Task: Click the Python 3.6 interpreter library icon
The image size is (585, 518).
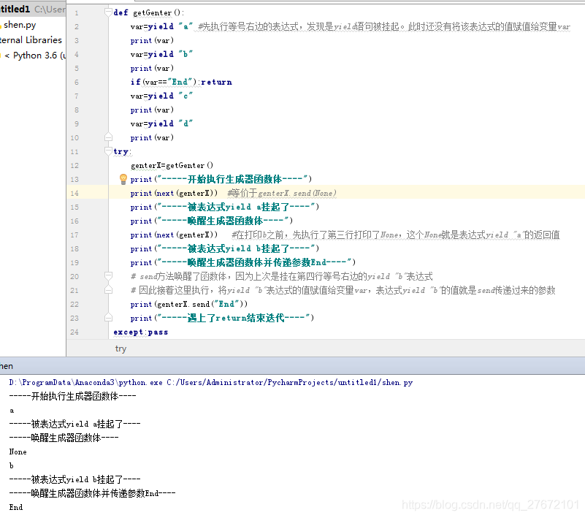Action: (1, 55)
